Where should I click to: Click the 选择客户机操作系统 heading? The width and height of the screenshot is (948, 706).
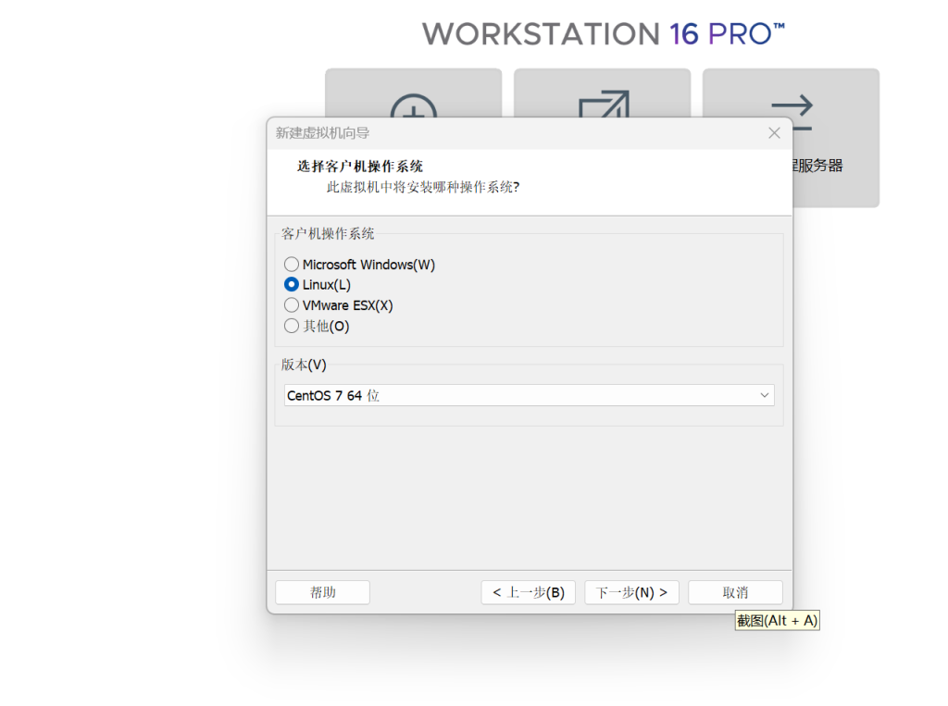point(360,167)
